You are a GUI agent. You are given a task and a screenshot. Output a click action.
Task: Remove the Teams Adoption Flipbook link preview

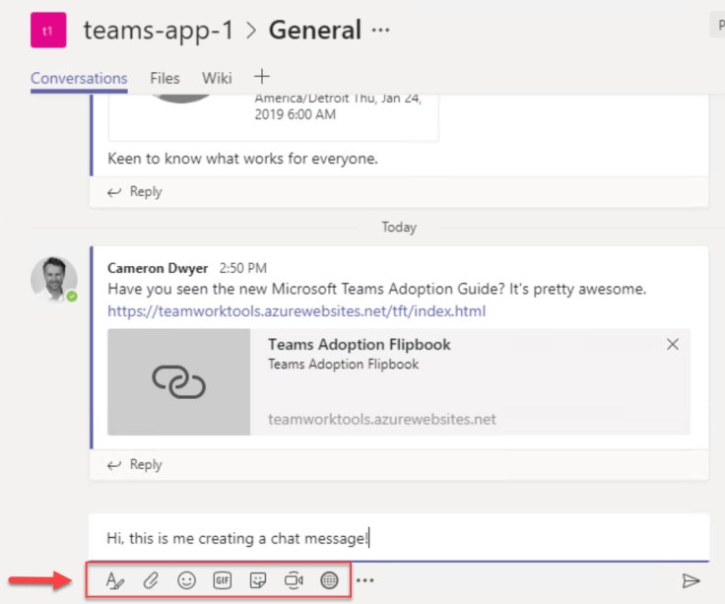point(673,344)
